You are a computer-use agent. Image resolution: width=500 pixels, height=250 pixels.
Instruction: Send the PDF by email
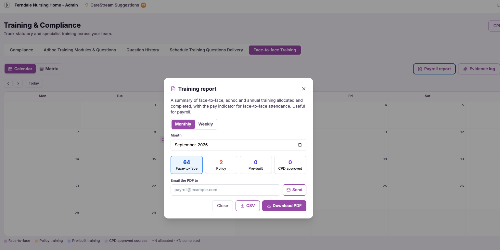pyautogui.click(x=294, y=190)
